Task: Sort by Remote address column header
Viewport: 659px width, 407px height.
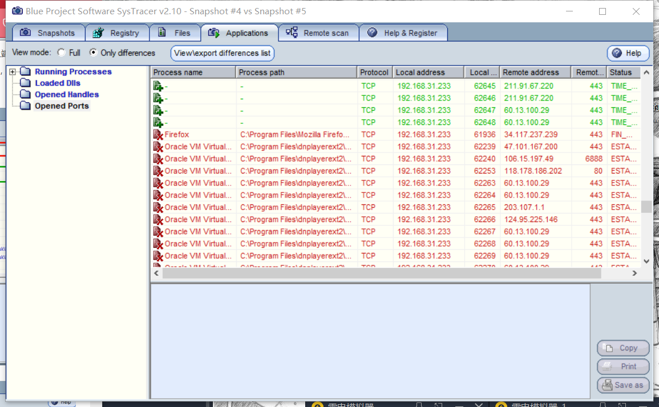Action: click(x=535, y=72)
